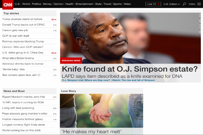The height and width of the screenshot is (135, 203).
Task: Read '10 NFL teams in running for RGIII'
Action: (x=23, y=102)
